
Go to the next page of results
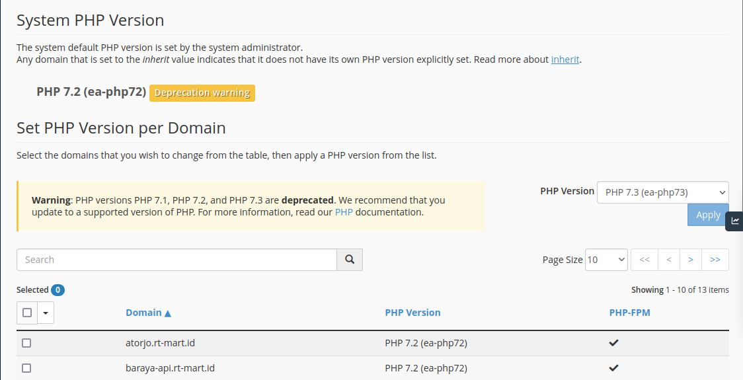691,260
